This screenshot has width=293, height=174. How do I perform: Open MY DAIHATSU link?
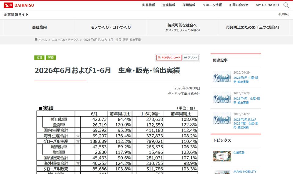tap(267, 5)
